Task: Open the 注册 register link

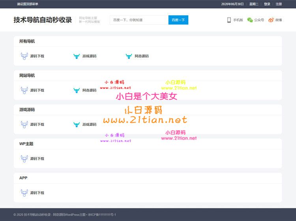Action: tap(279, 4)
